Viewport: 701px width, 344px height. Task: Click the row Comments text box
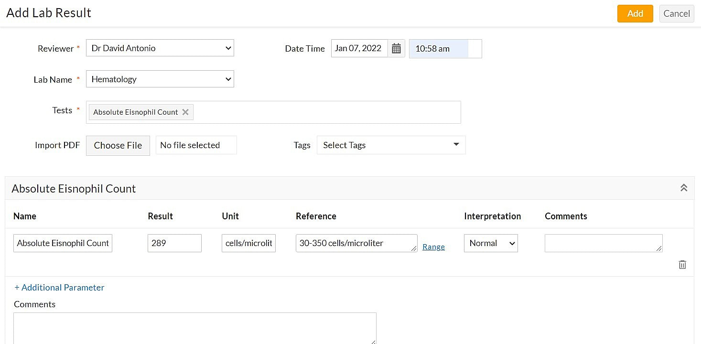click(x=603, y=243)
